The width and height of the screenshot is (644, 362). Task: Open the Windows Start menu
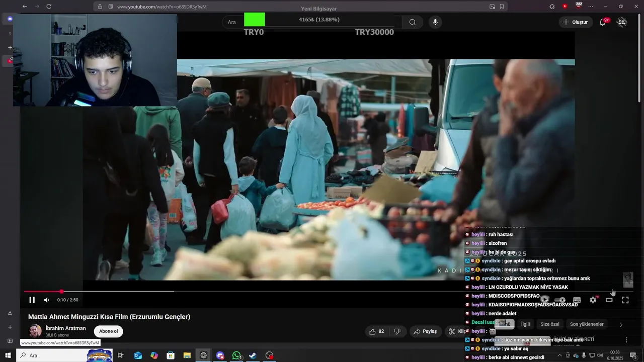[x=8, y=355]
